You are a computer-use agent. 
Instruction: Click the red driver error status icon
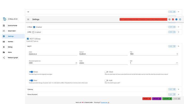pyautogui.click(x=173, y=19)
